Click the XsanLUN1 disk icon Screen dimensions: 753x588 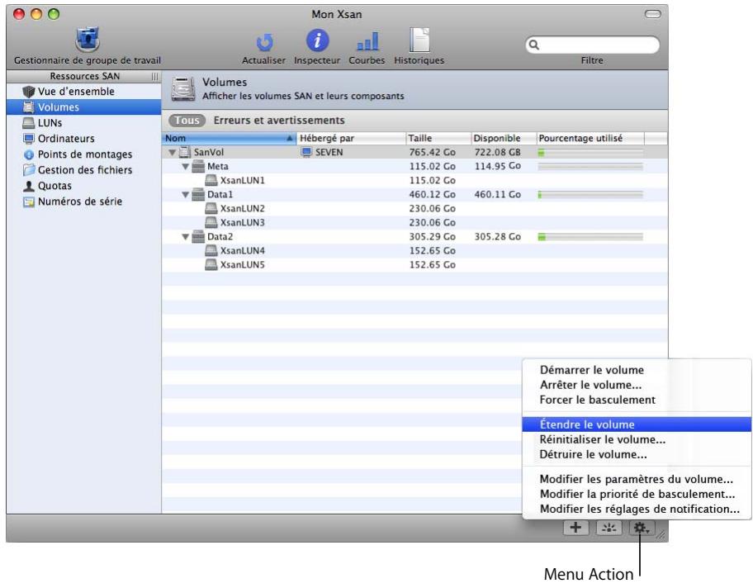click(211, 180)
